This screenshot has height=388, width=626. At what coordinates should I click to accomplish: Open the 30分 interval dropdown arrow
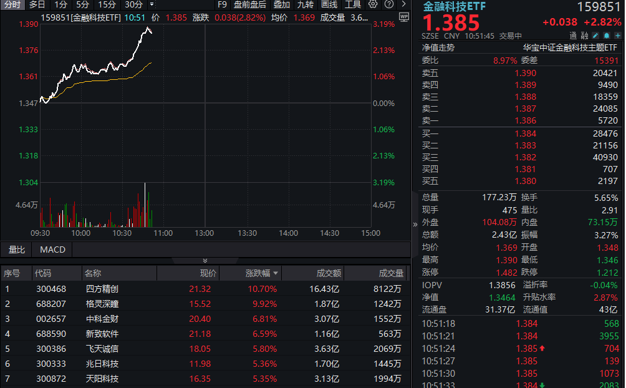click(152, 5)
